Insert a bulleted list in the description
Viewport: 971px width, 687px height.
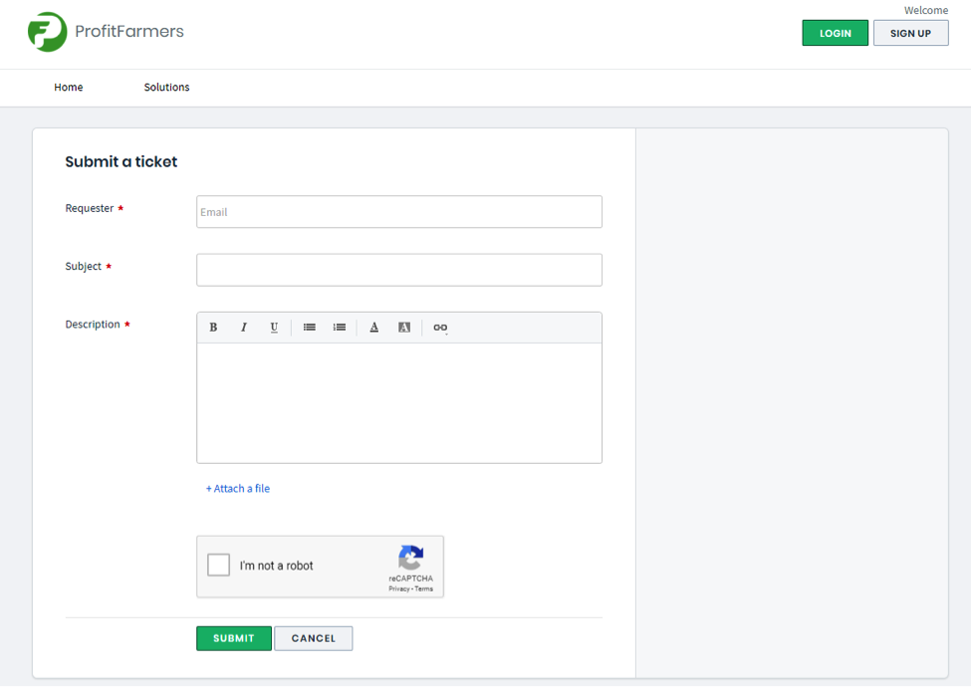pos(309,328)
